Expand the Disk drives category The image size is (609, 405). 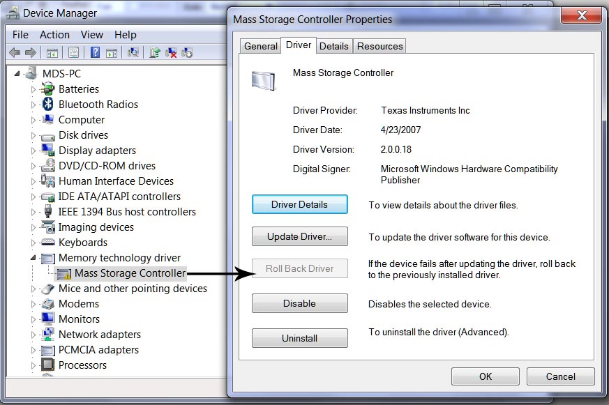pos(33,135)
